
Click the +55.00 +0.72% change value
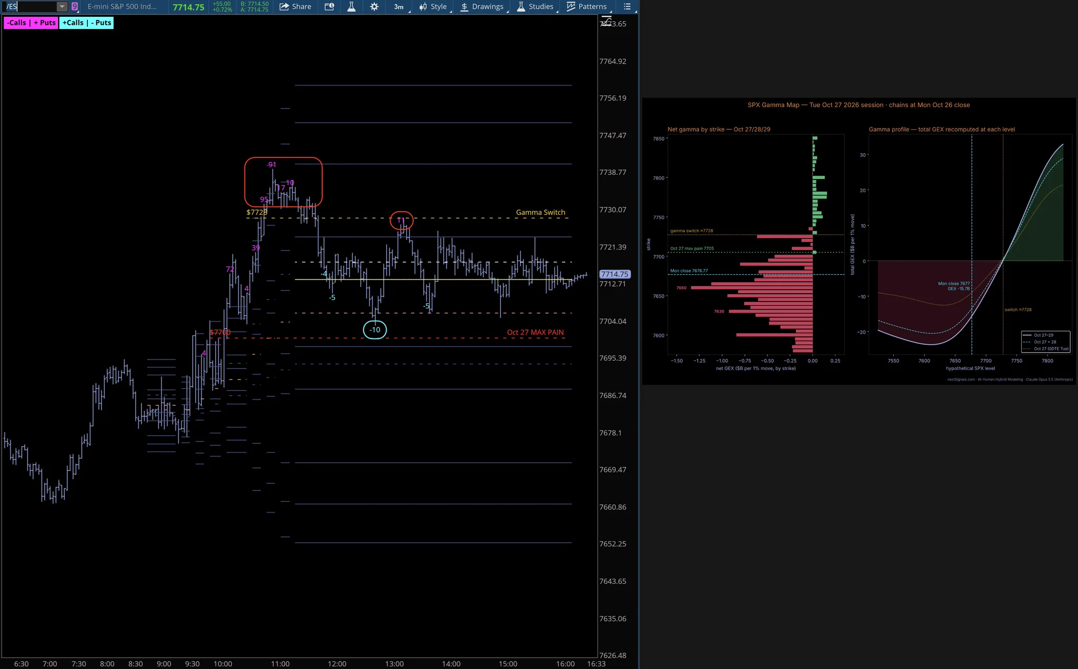pos(222,7)
